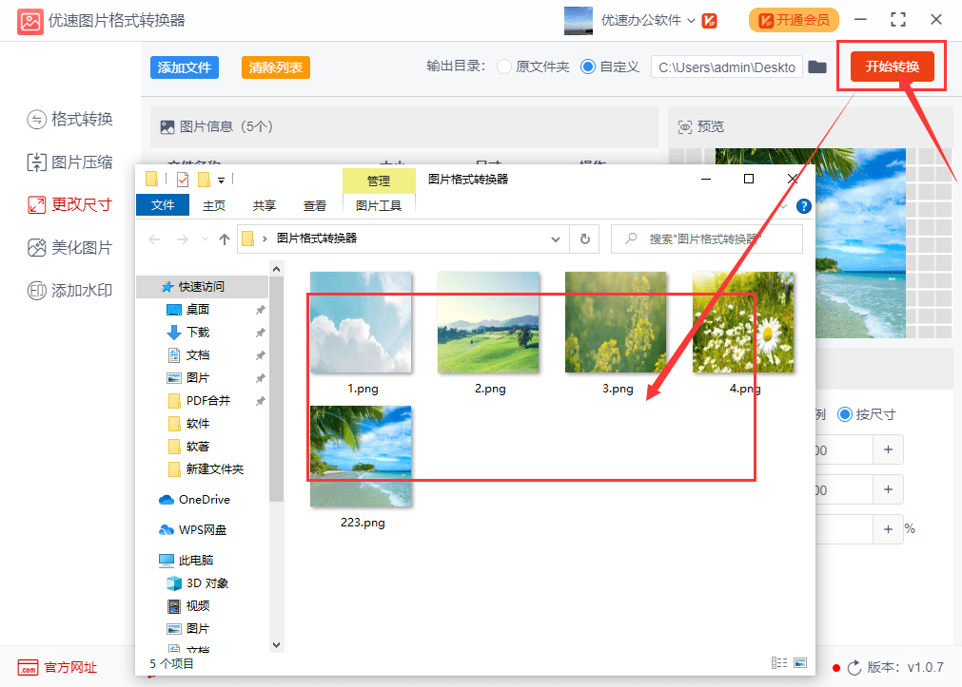Collapse the 快速访问 tree node

tap(154, 286)
